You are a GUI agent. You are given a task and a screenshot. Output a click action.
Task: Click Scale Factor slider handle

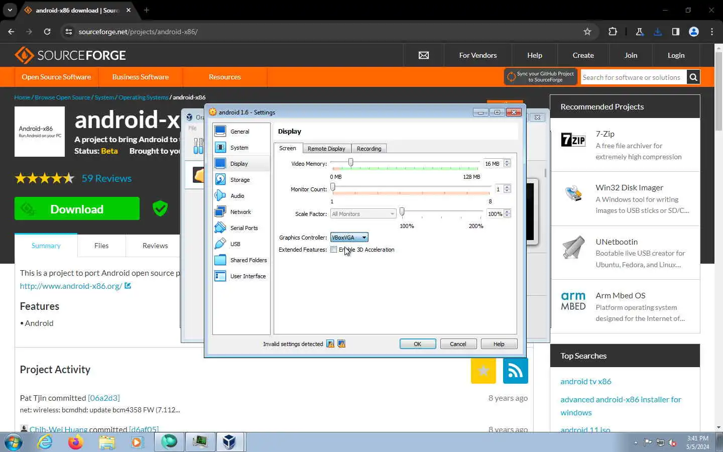(402, 212)
